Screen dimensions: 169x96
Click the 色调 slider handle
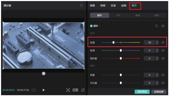click(121, 50)
